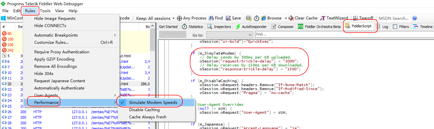Click the Save disk icon
The height and width of the screenshot is (129, 434).
tap(228, 18)
